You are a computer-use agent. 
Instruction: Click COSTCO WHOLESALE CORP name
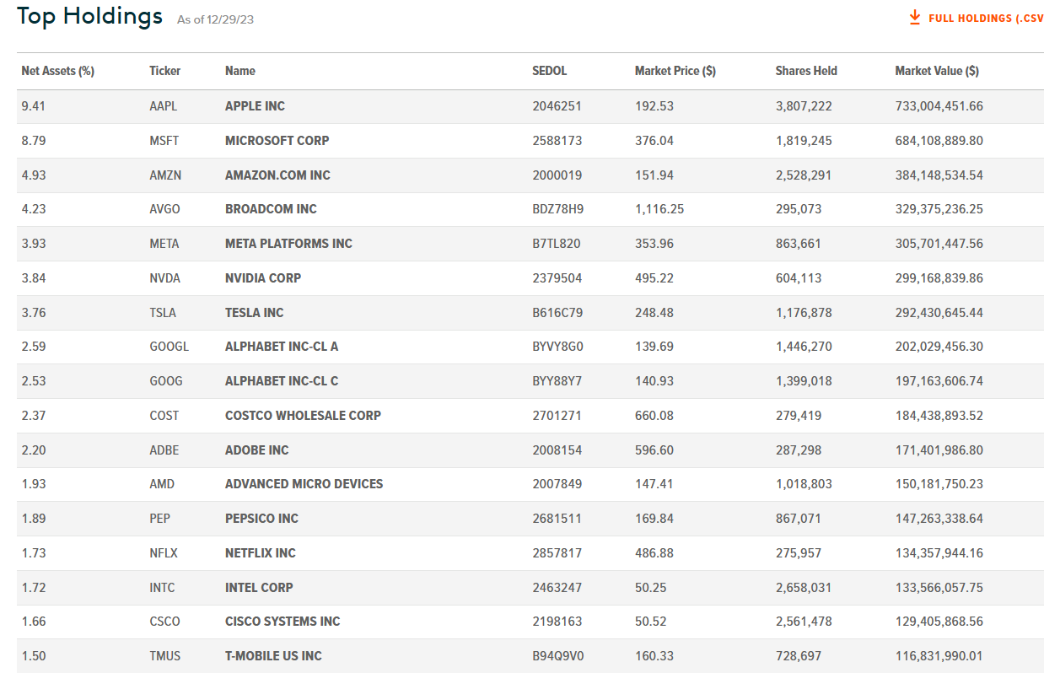pos(303,416)
